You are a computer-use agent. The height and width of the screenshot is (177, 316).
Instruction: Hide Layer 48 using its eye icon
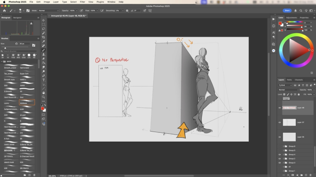(x=280, y=108)
